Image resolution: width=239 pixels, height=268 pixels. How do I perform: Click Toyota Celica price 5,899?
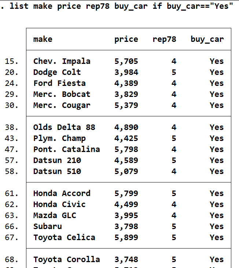point(126,238)
